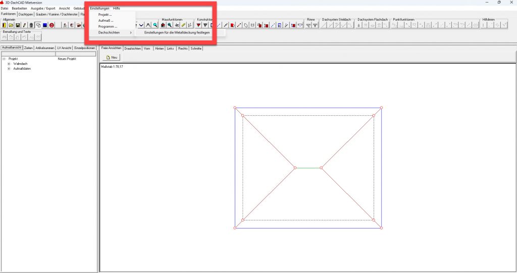Click the green ridge line in the roof drawing
This screenshot has width=517, height=273.
point(308,167)
